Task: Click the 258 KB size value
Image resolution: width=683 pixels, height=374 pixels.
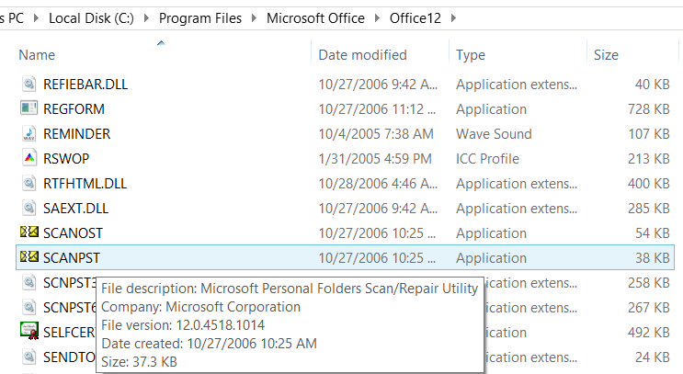Action: click(649, 283)
